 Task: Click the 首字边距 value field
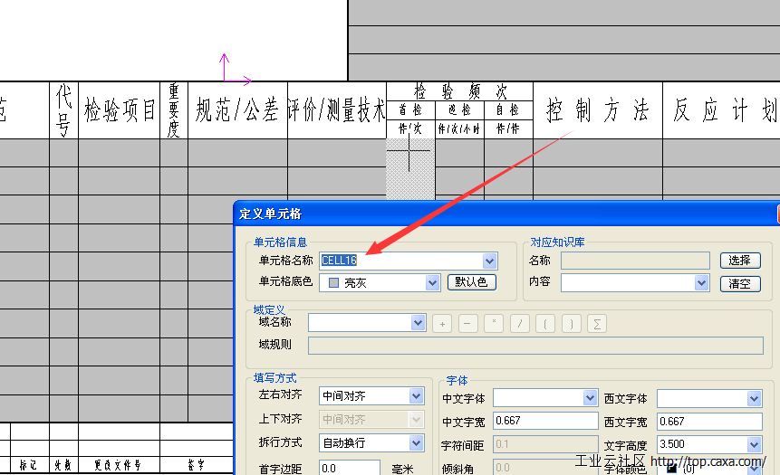coord(350,468)
